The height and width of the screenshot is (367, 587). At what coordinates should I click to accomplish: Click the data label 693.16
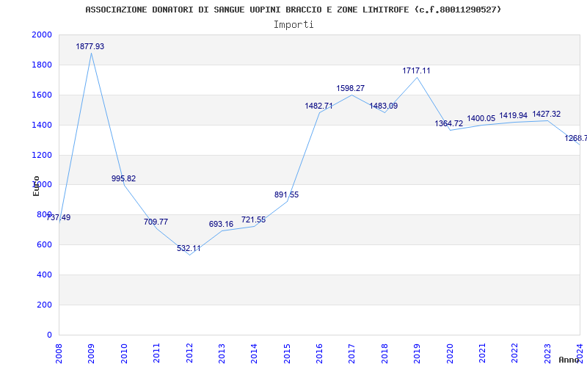coord(221,225)
